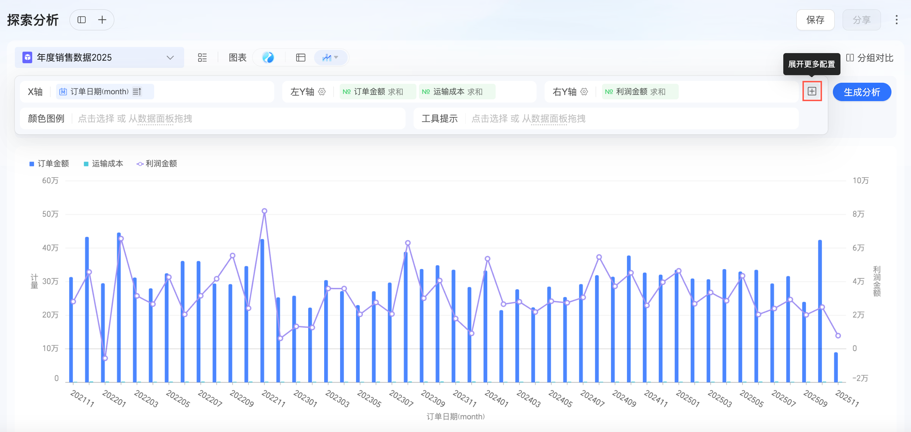
Task: Switch to table view icon
Action: click(301, 57)
